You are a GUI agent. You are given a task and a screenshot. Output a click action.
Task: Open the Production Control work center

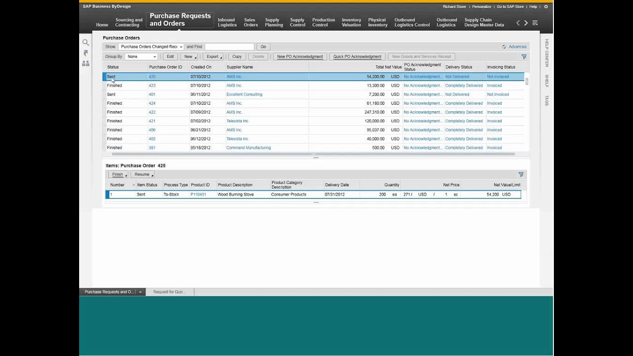click(x=323, y=23)
